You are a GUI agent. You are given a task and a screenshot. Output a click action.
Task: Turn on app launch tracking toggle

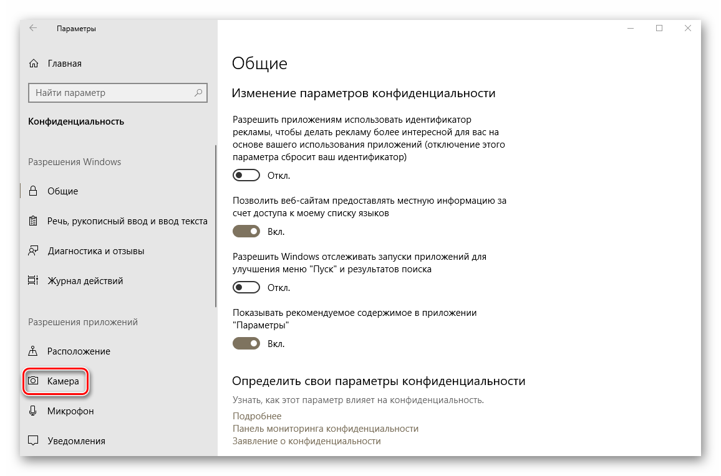tap(246, 288)
